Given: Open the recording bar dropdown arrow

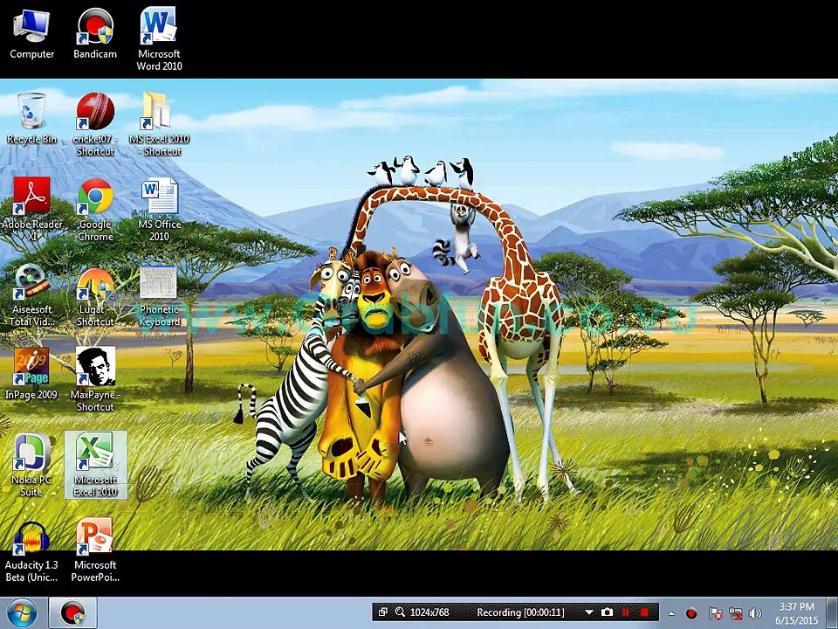Looking at the screenshot, I should [x=589, y=612].
